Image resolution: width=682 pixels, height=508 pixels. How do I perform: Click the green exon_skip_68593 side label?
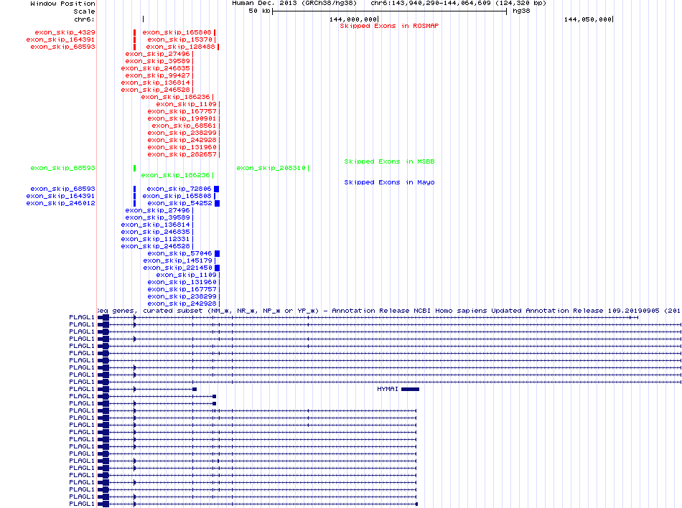pyautogui.click(x=62, y=168)
